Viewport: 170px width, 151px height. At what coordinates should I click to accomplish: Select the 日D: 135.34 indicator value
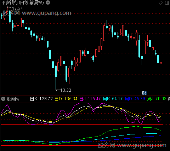pos(66,99)
